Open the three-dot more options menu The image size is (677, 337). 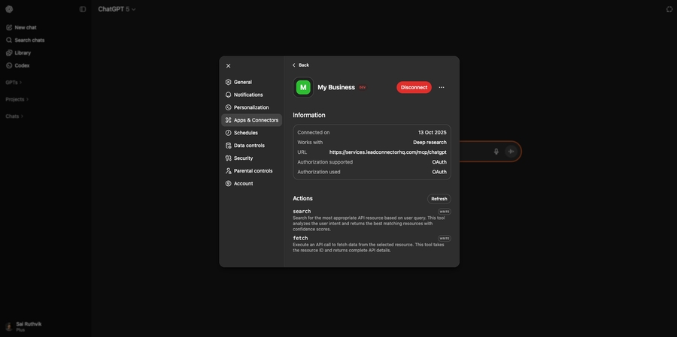(442, 87)
